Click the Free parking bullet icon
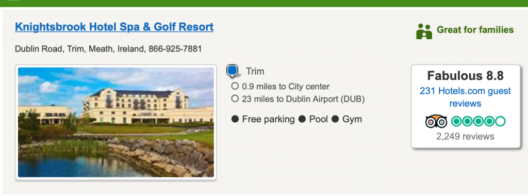The image size is (528, 196). click(x=235, y=119)
